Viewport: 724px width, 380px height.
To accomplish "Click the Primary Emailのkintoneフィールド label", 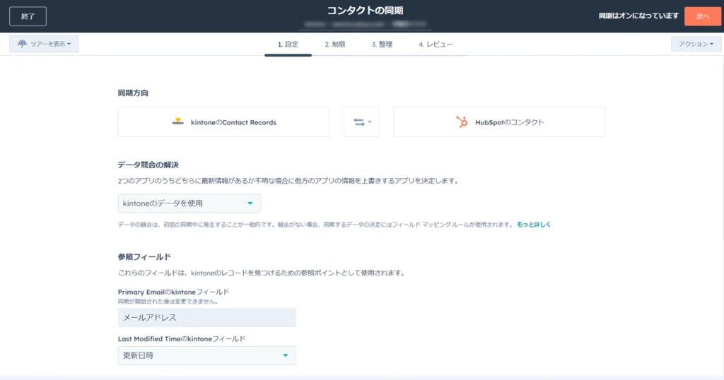I will (x=173, y=292).
